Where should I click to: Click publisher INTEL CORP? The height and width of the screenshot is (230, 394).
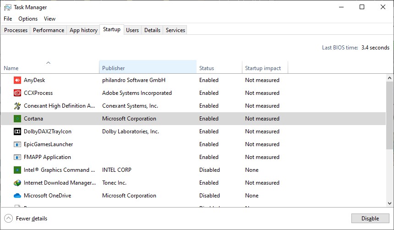[x=117, y=170]
